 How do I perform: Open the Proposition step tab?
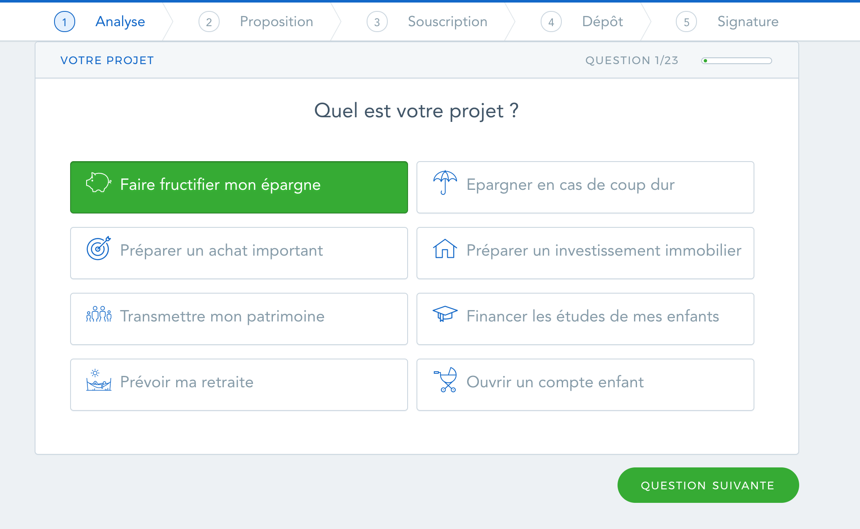click(x=256, y=22)
